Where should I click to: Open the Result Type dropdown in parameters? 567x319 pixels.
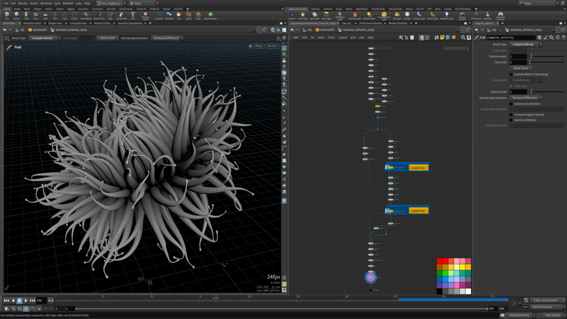pyautogui.click(x=525, y=44)
